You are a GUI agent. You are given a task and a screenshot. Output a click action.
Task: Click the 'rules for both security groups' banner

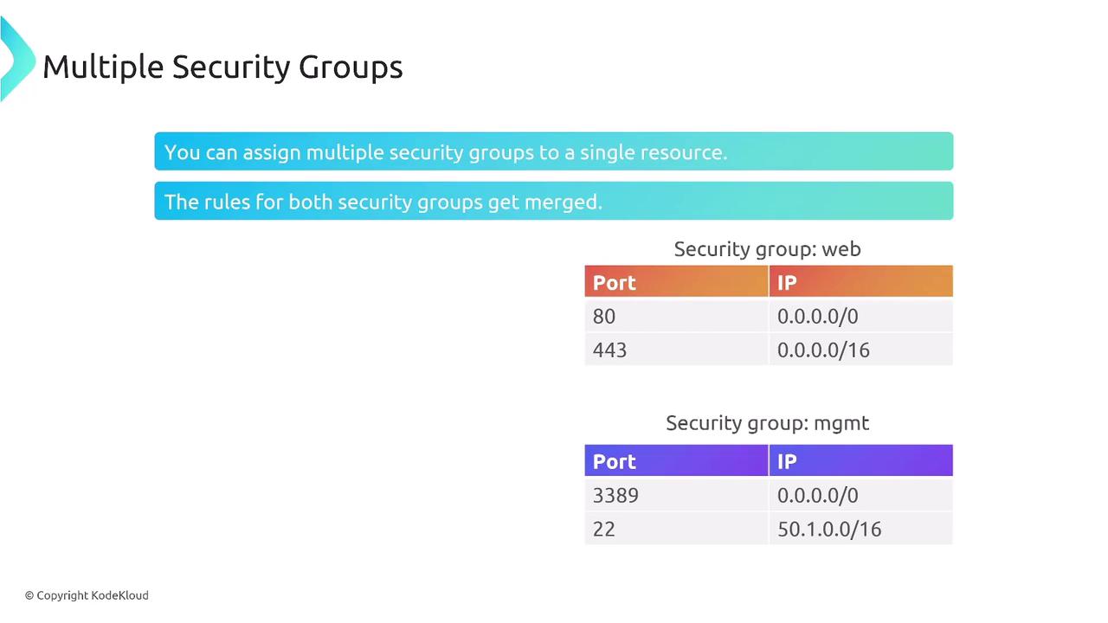553,201
